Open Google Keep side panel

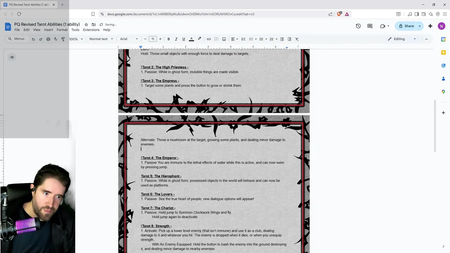(x=443, y=52)
